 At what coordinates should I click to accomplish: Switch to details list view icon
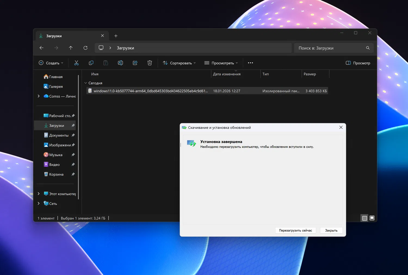pyautogui.click(x=364, y=218)
